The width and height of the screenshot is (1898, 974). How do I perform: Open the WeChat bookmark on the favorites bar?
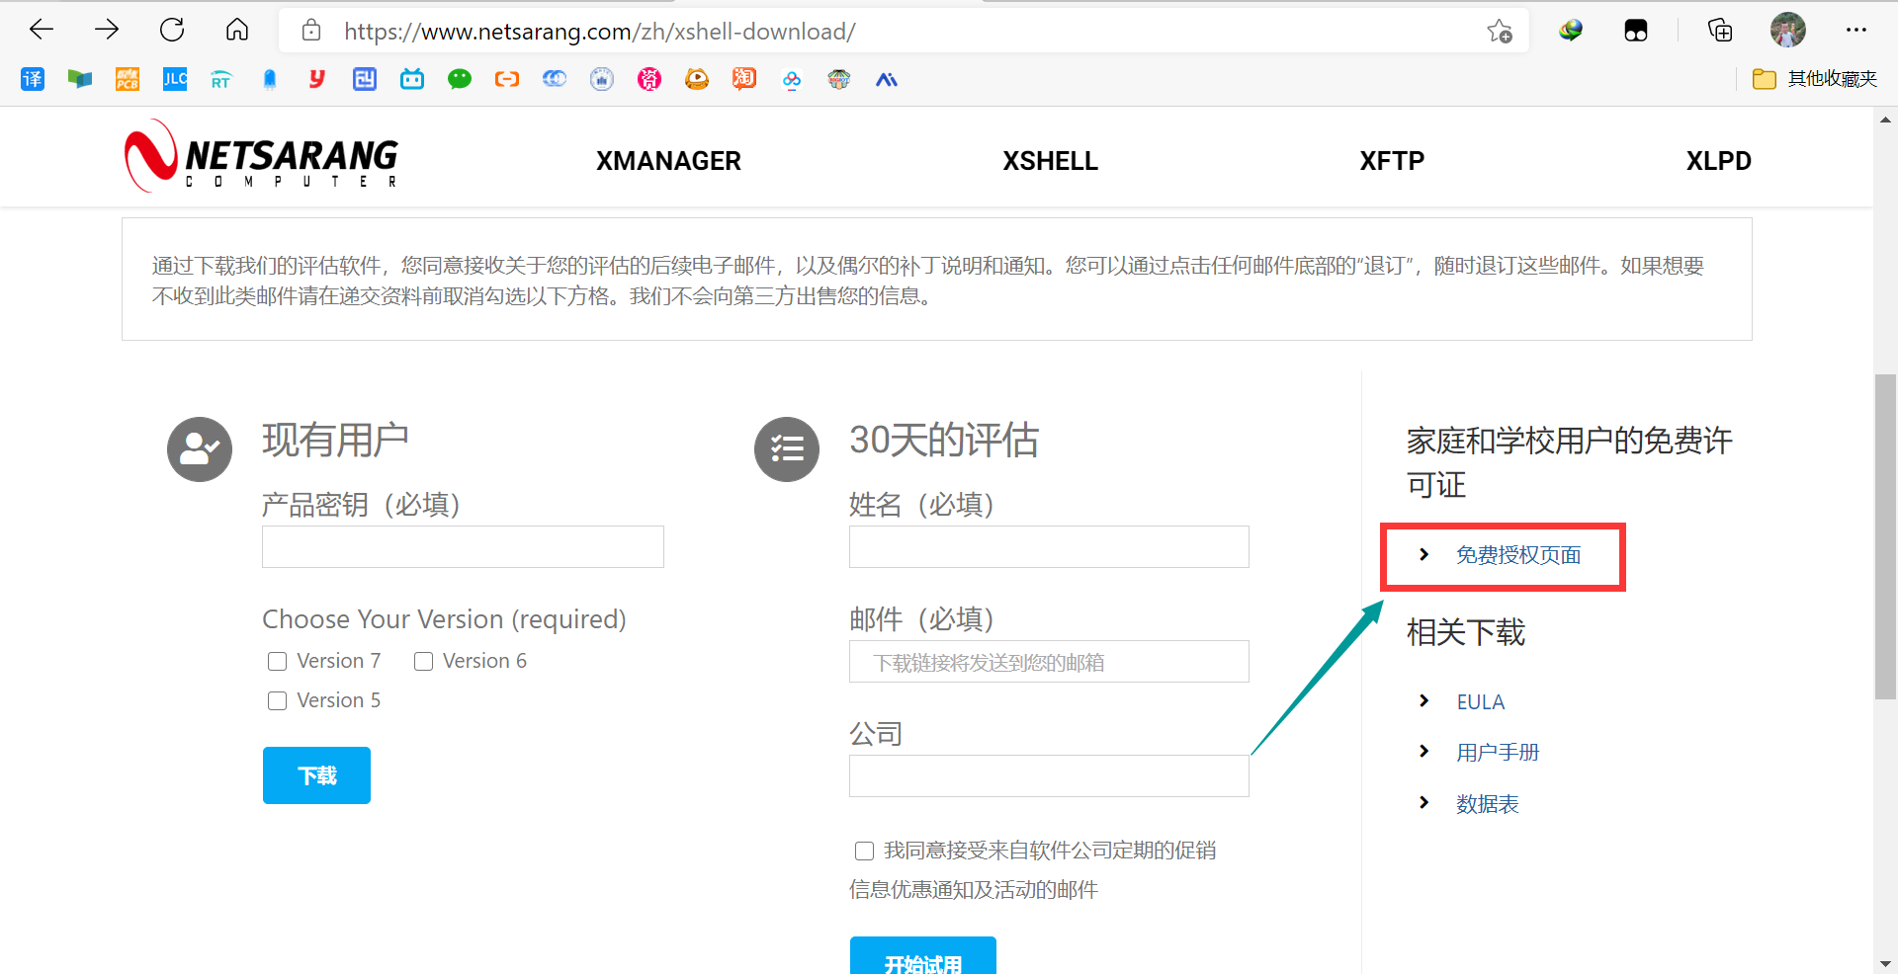click(x=460, y=79)
